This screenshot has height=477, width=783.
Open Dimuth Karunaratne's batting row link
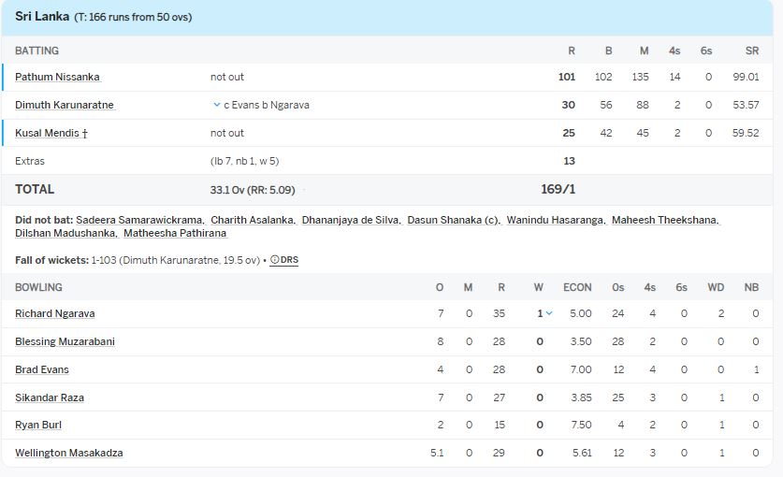65,105
